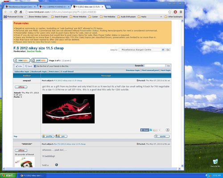Expand the bookmarks overflow chevron
The width and height of the screenshot is (223, 178).
point(161,17)
